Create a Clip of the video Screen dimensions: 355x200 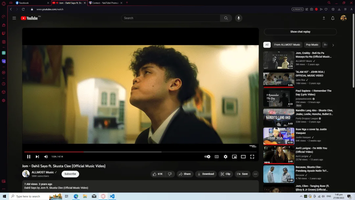[x=225, y=174]
